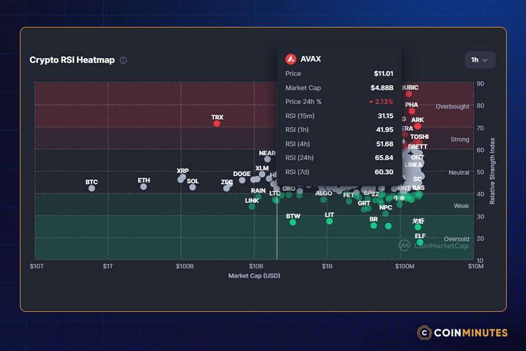The height and width of the screenshot is (351, 526).
Task: Click the $100M axis tick label
Action: 404,266
